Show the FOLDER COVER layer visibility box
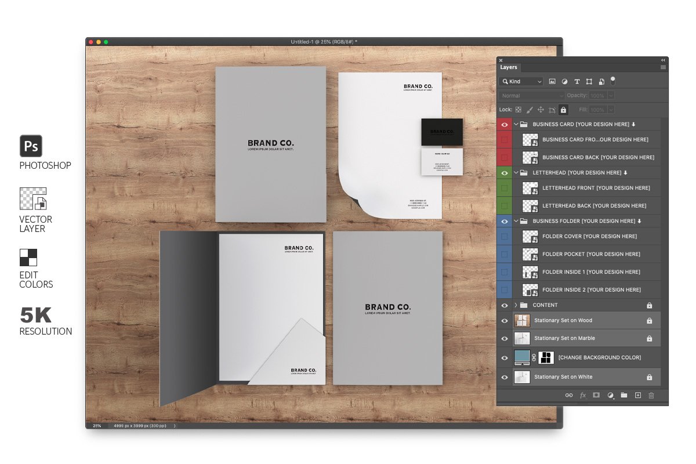696x464 pixels. [505, 236]
